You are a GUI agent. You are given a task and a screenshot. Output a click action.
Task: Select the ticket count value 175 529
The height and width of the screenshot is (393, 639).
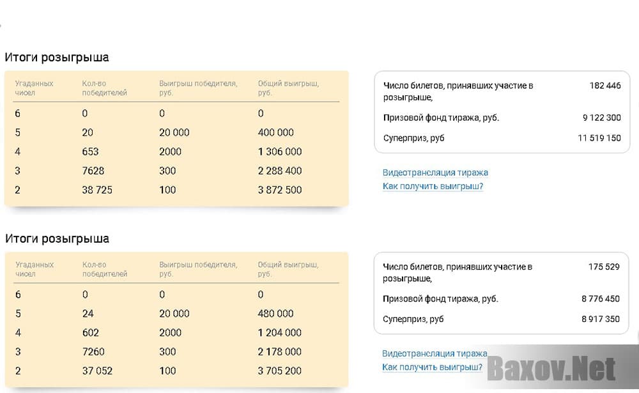pos(604,266)
